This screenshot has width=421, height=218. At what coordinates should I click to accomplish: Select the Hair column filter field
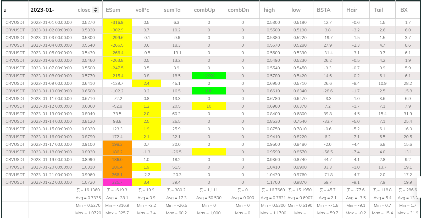pos(355,10)
